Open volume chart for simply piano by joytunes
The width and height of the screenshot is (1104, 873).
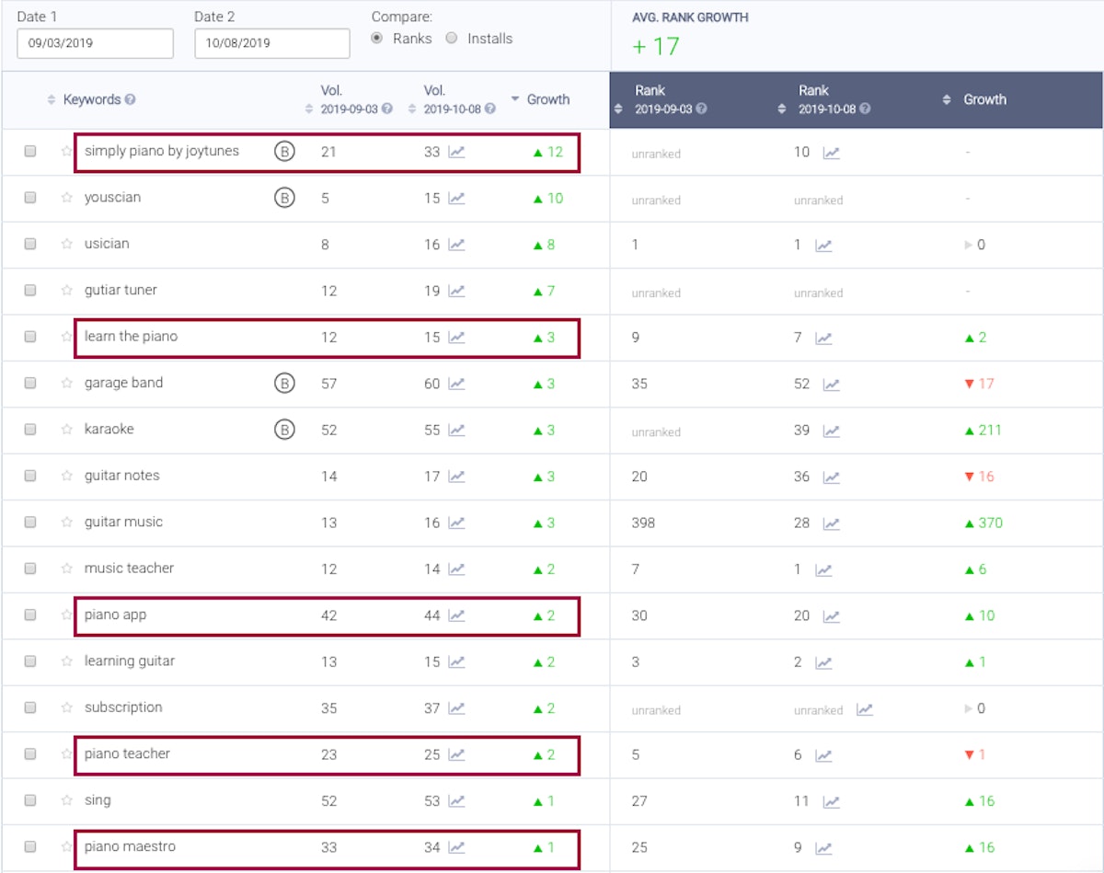coord(456,152)
